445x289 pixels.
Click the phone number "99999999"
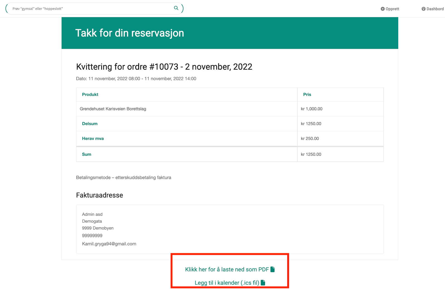pyautogui.click(x=92, y=236)
